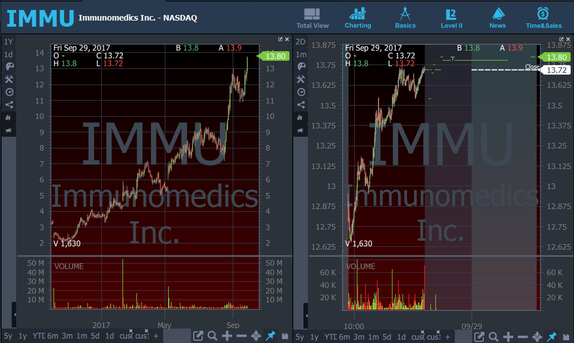Image resolution: width=574 pixels, height=343 pixels.
Task: Open color palette on right chart
Action: tap(301, 66)
